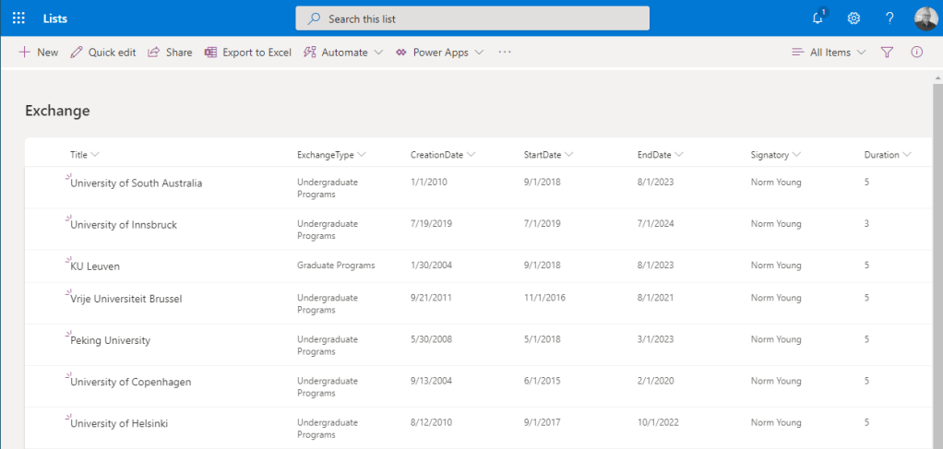The width and height of the screenshot is (943, 449).
Task: Click Quick edit in the toolbar
Action: pos(102,53)
